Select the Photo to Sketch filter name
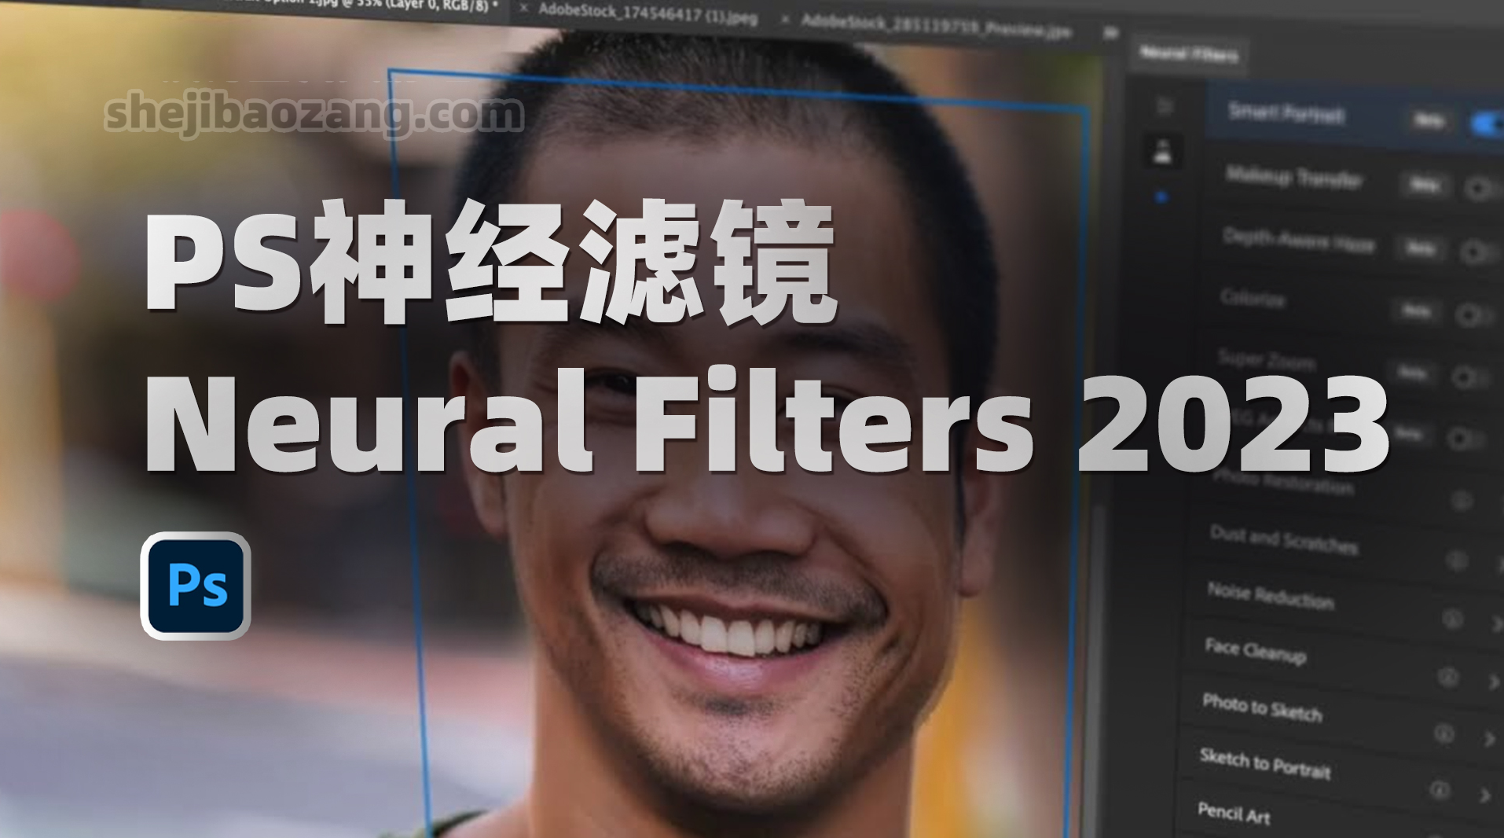 pyautogui.click(x=1262, y=708)
